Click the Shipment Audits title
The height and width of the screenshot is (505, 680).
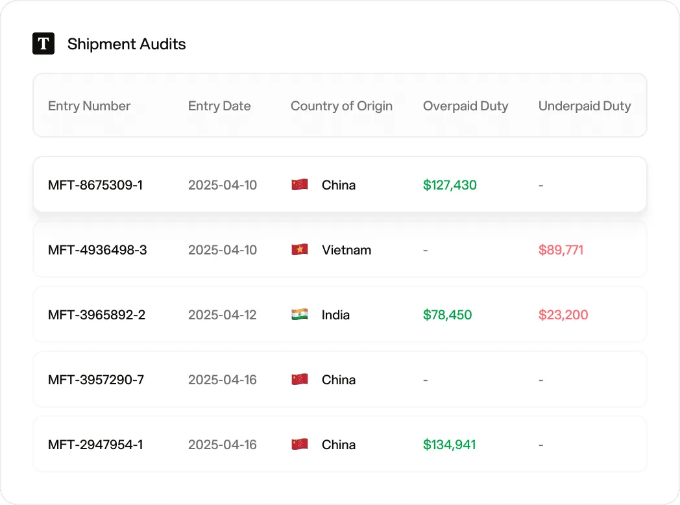point(126,44)
